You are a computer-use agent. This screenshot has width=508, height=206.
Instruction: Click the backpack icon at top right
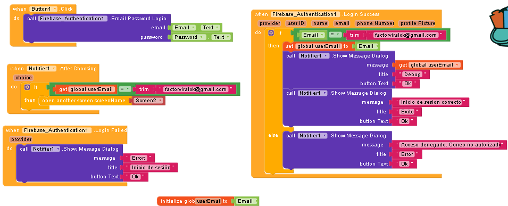point(499,27)
